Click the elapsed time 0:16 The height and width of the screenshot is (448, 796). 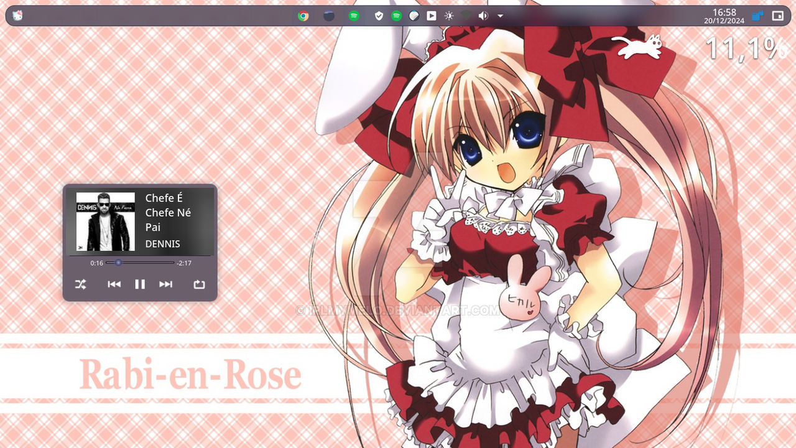(x=96, y=263)
